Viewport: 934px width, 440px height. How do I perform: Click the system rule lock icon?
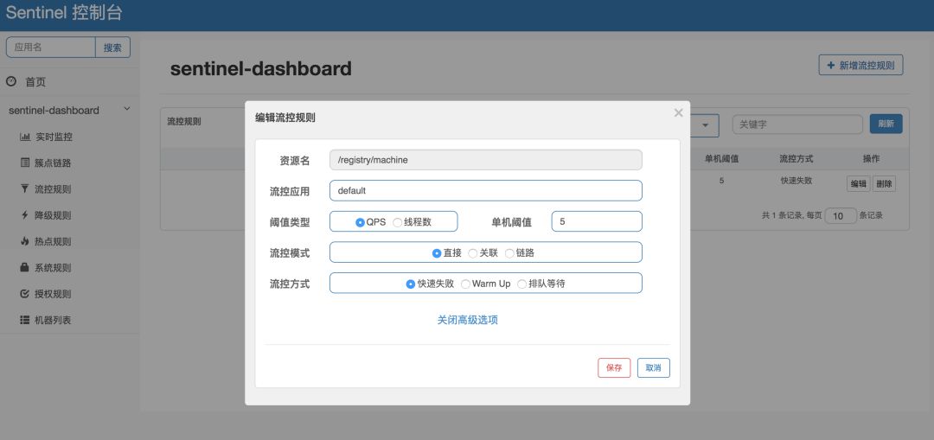25,267
